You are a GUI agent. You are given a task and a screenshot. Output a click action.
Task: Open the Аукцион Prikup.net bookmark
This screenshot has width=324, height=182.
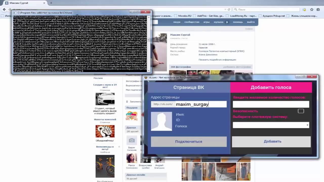272,16
